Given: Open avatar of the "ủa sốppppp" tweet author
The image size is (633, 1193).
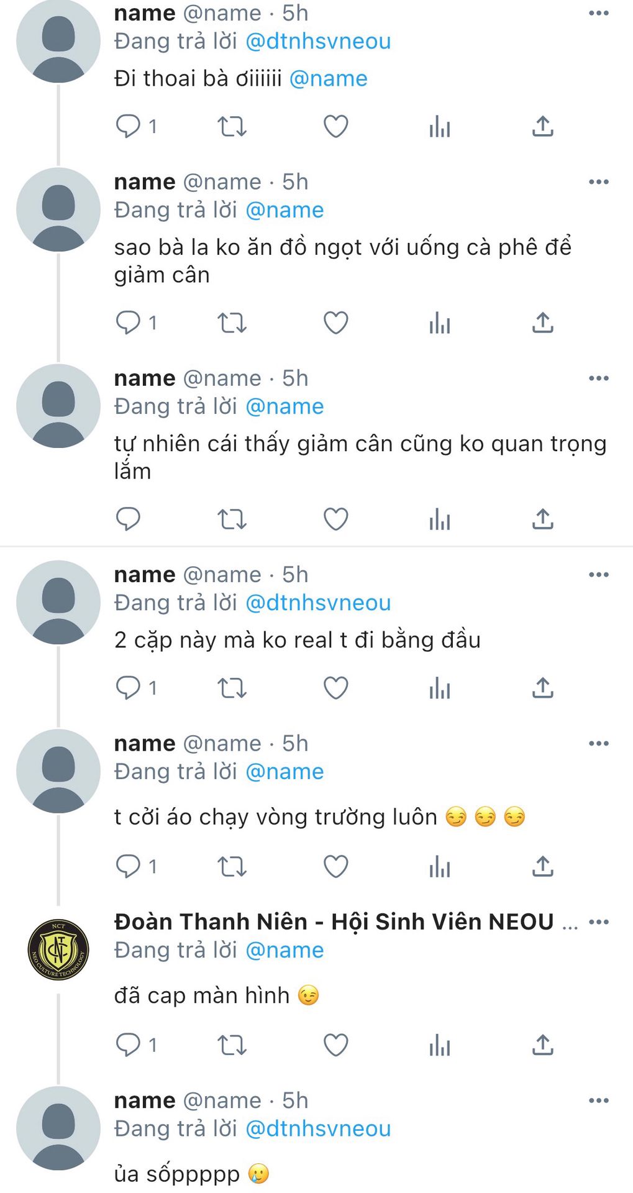Looking at the screenshot, I should (x=58, y=1128).
